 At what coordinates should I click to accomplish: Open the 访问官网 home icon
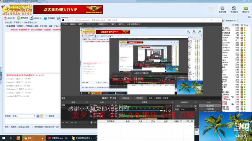(234, 9)
